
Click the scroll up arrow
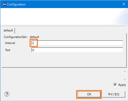click(124, 71)
